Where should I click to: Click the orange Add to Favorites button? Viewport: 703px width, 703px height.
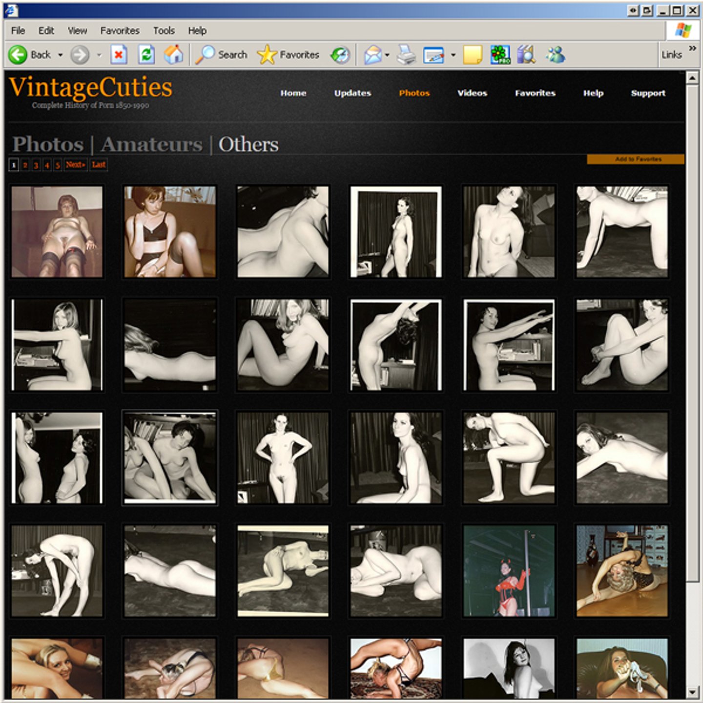(635, 159)
